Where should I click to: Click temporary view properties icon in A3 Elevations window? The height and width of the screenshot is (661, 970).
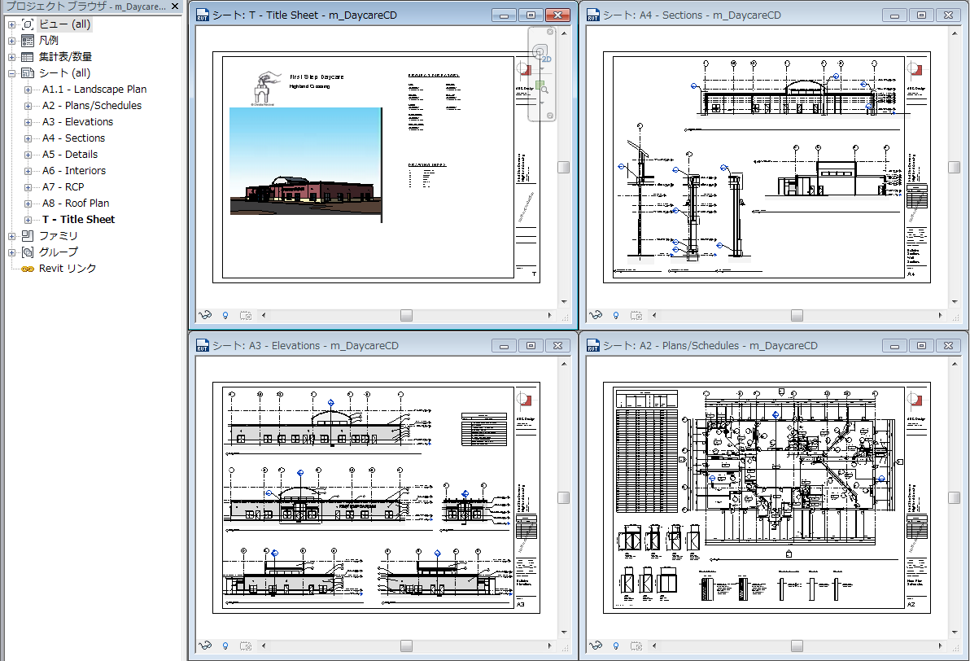(x=246, y=646)
